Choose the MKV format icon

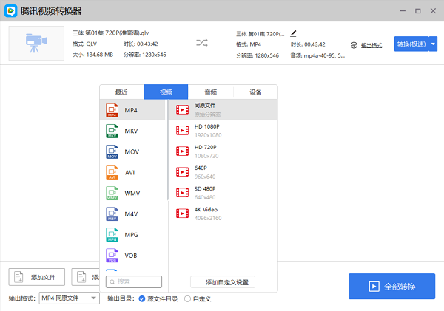(112, 131)
